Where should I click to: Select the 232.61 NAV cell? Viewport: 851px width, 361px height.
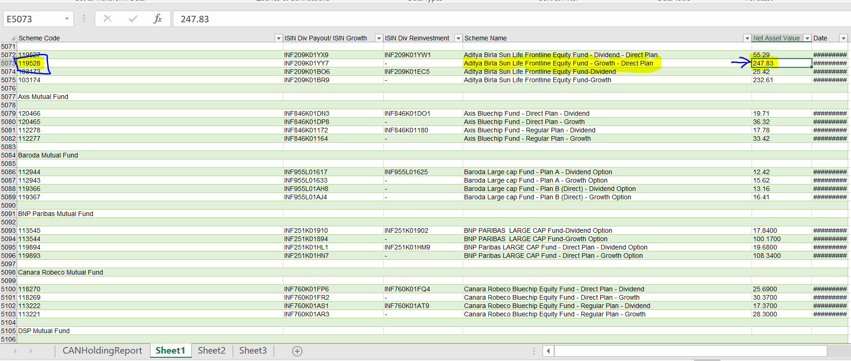click(x=781, y=80)
